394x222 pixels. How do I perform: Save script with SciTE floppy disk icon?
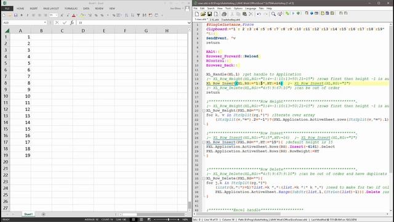[209, 14]
